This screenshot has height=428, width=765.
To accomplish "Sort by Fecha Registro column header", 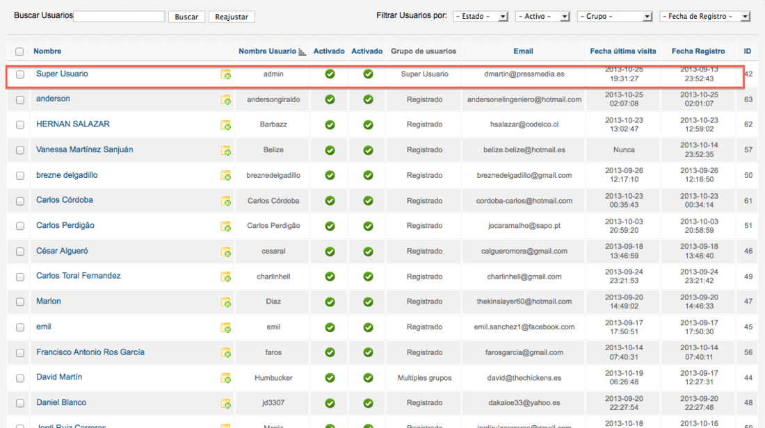I will tap(698, 51).
